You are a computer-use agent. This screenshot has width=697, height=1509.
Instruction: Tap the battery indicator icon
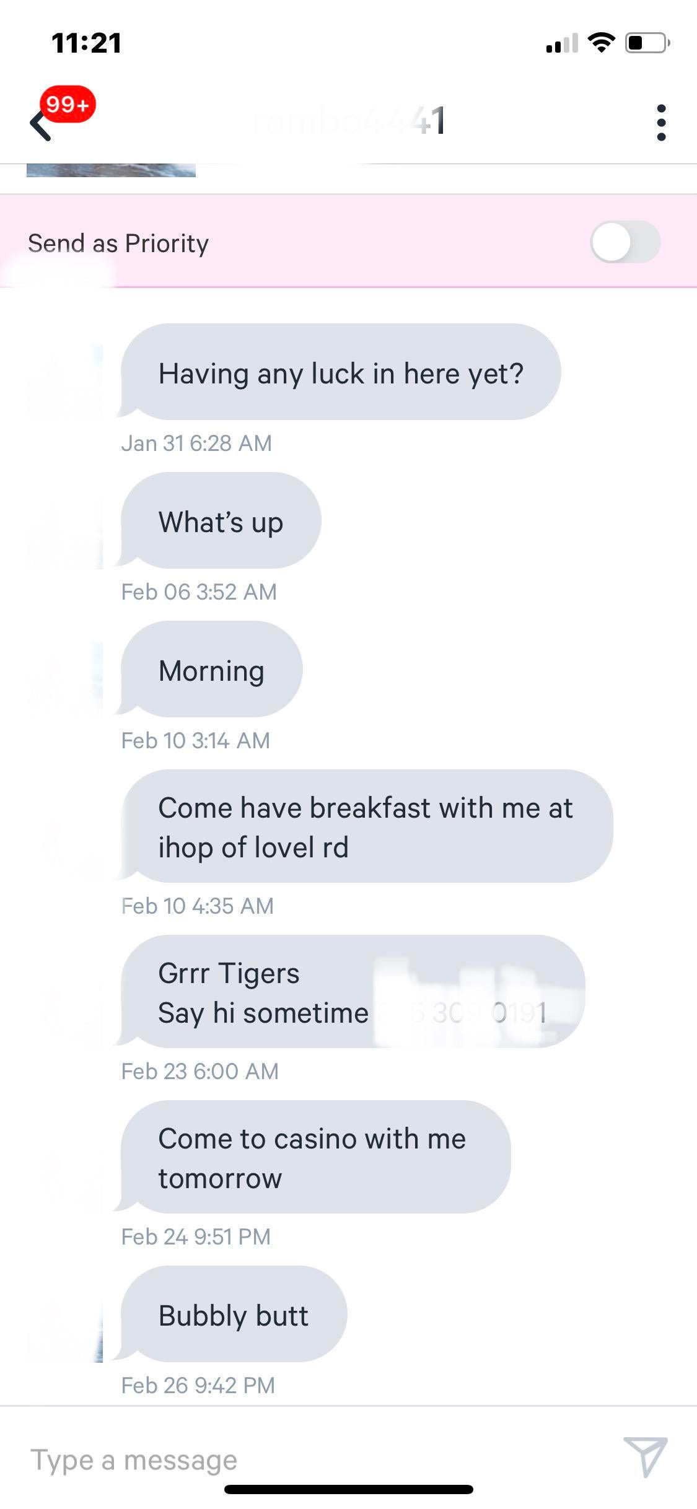[x=647, y=43]
